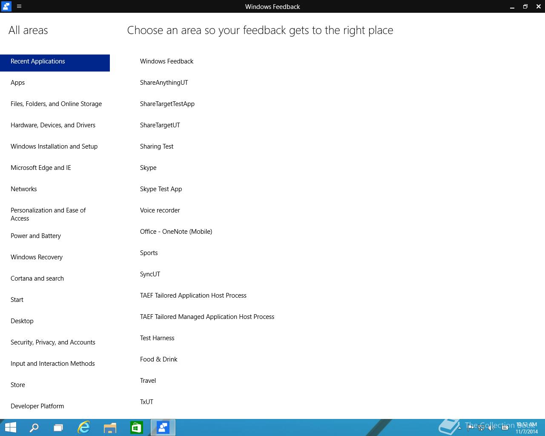
Task: Choose the SyncUT application
Action: (x=150, y=274)
